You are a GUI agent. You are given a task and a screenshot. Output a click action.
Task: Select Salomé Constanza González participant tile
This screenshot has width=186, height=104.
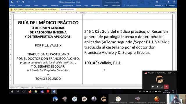pyautogui.click(x=157, y=99)
